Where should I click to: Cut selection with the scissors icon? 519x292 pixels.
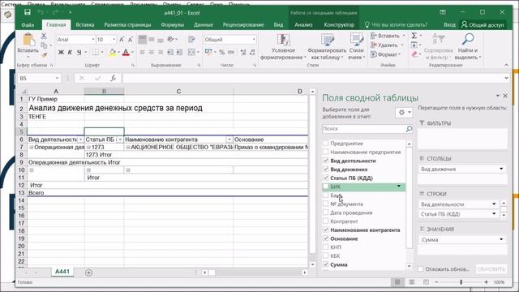[x=44, y=36]
